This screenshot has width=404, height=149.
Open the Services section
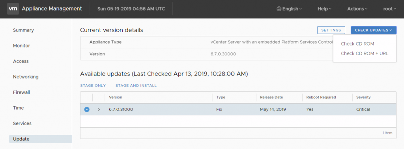coord(22,123)
